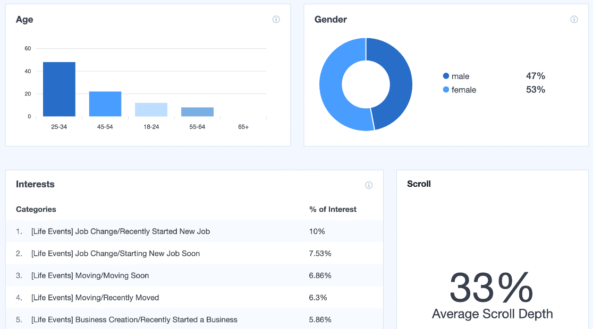Toggle visibility of the 18-24 bar

[x=151, y=109]
